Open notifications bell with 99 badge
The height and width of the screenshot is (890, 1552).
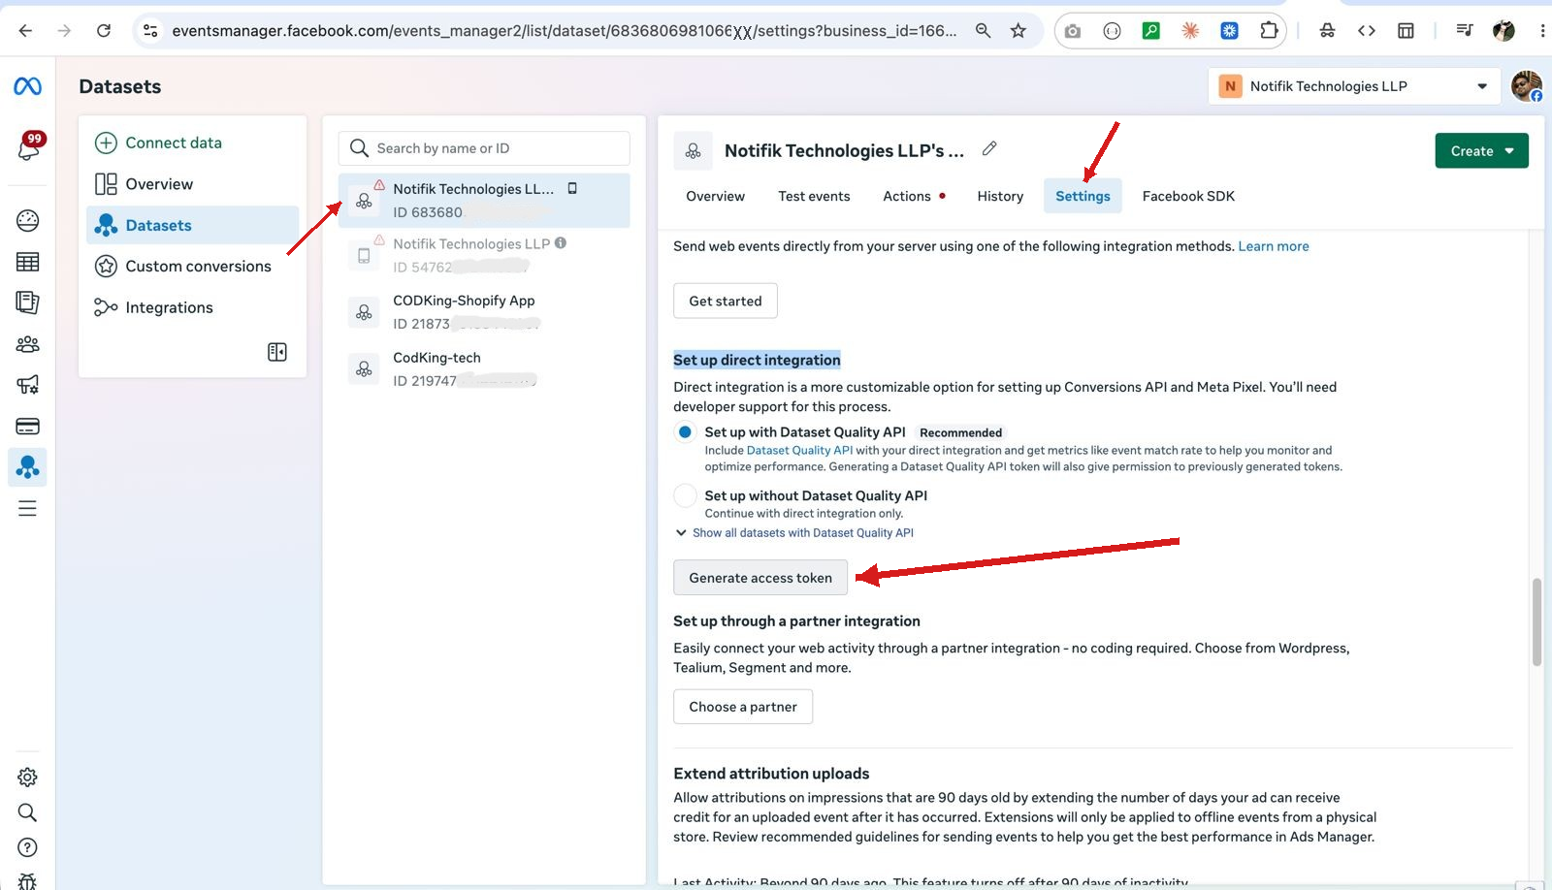(x=28, y=147)
